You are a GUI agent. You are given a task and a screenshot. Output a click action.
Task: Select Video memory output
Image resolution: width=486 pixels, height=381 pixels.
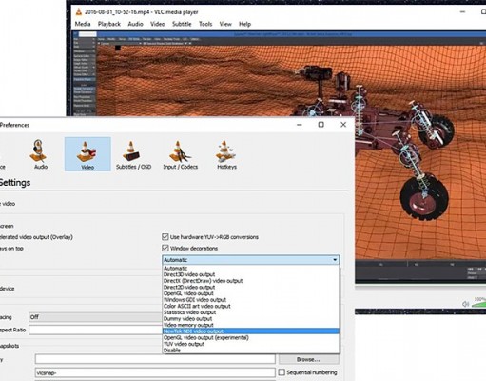pos(251,325)
